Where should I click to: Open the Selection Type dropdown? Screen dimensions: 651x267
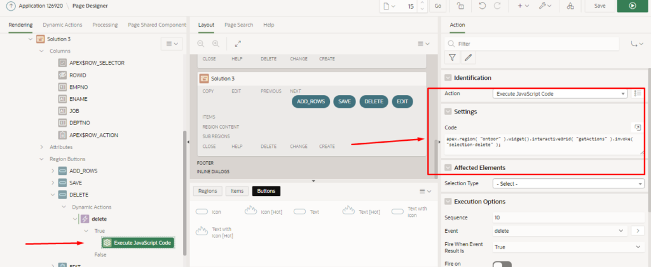pyautogui.click(x=568, y=183)
